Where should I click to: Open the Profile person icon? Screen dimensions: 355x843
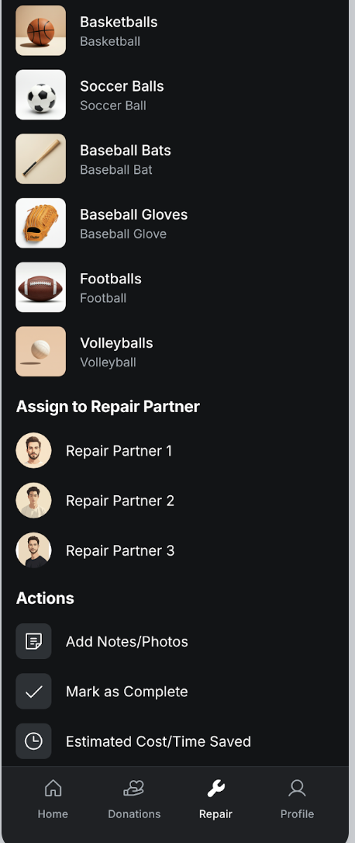point(297,788)
